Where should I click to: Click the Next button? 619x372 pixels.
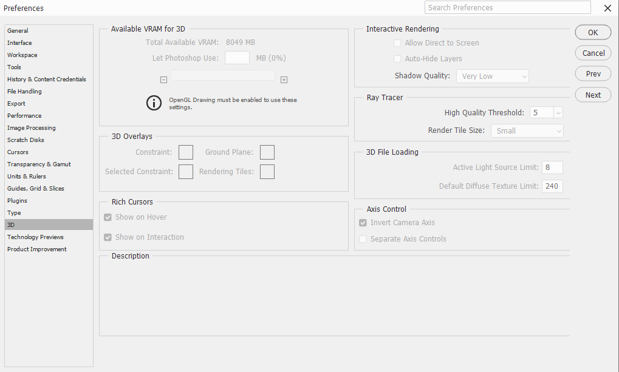click(593, 95)
